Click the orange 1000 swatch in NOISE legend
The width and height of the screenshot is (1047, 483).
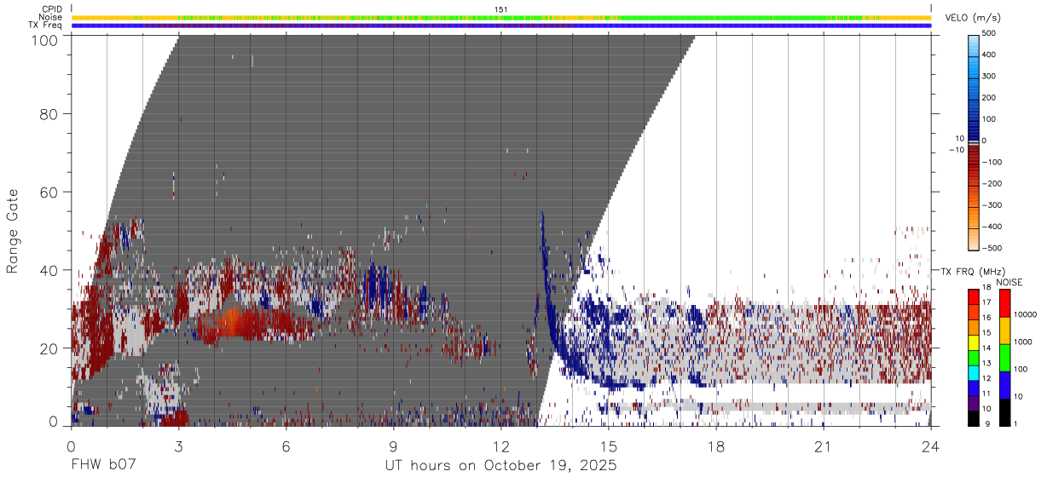click(x=1005, y=331)
